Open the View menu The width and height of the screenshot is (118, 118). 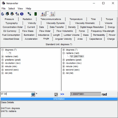(20, 9)
